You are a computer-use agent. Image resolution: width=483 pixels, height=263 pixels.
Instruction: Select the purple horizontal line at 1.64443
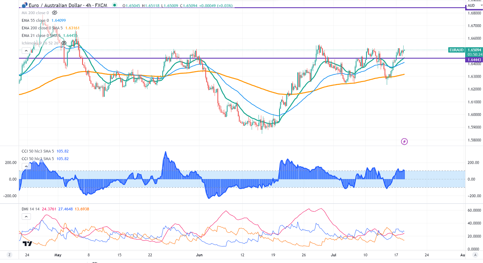(x=242, y=58)
